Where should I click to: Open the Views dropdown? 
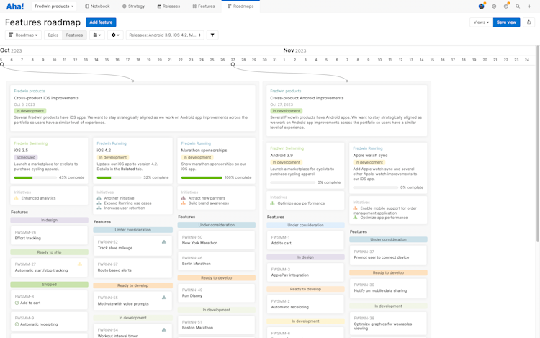(481, 22)
